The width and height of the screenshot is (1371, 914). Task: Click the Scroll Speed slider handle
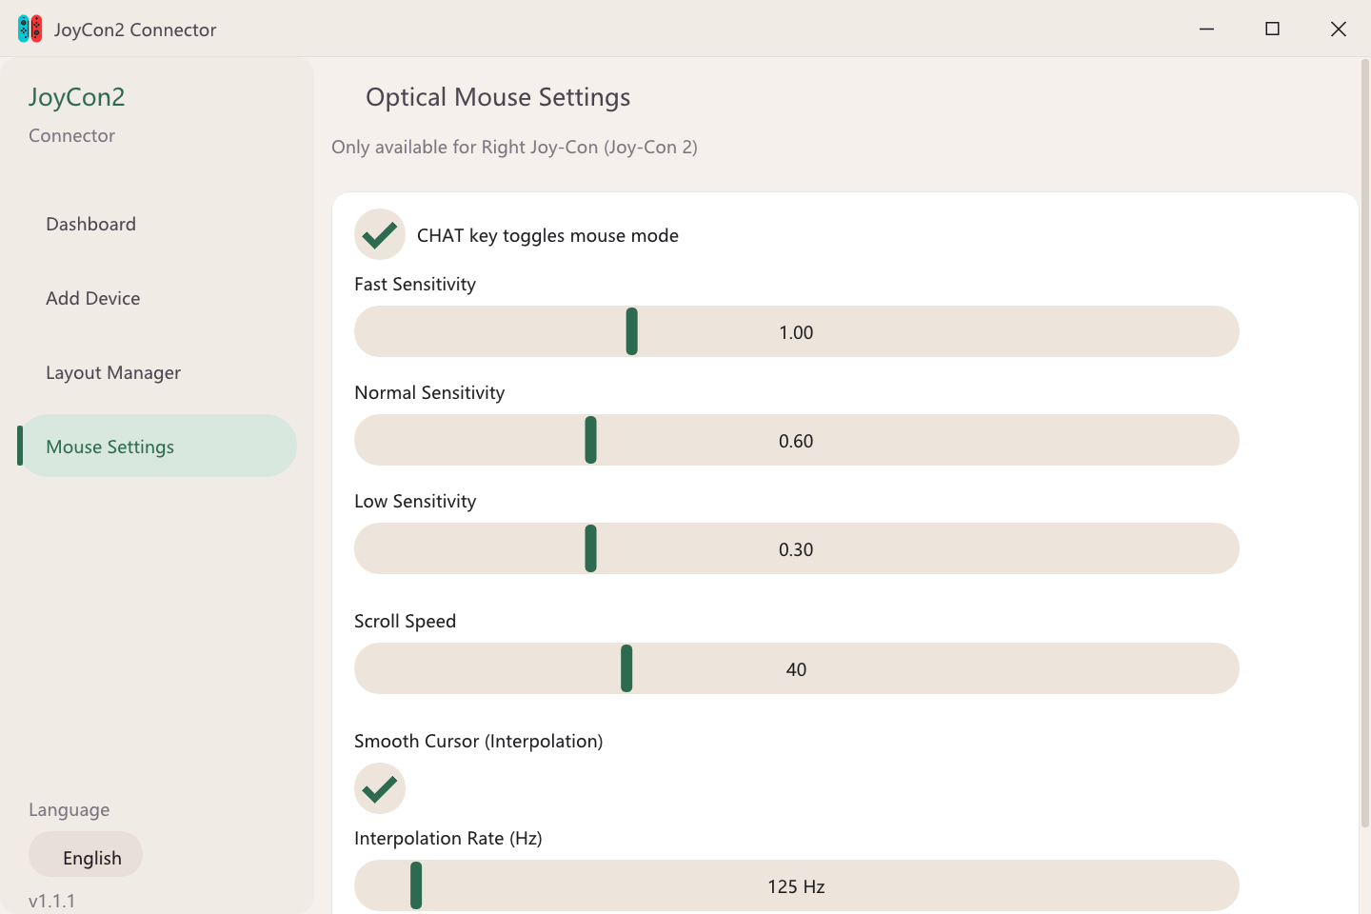[626, 668]
